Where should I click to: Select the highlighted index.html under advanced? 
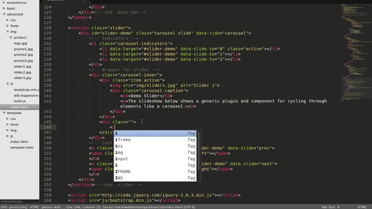pyautogui.click(x=19, y=107)
